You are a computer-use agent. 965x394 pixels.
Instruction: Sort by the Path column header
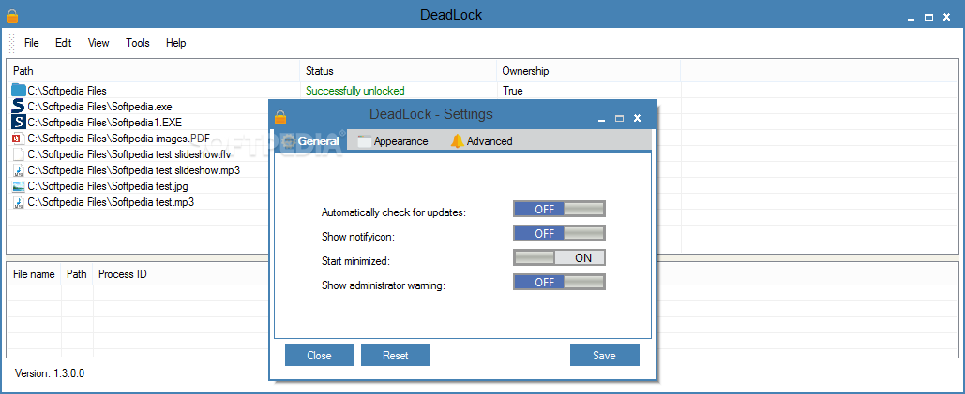[153, 71]
